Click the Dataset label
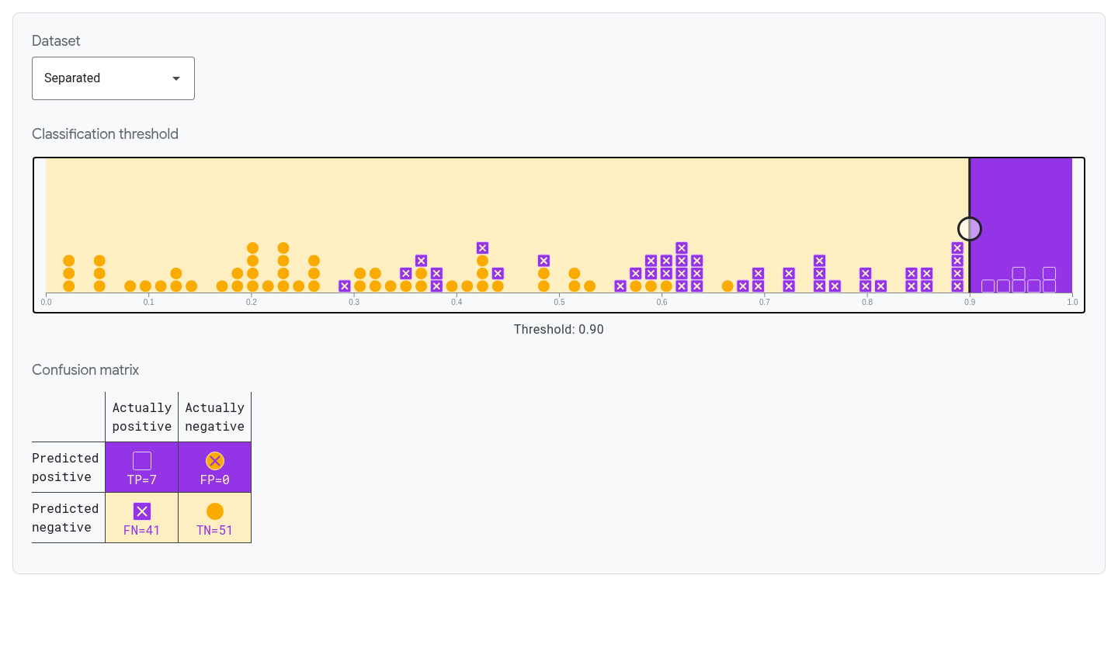 coord(56,41)
